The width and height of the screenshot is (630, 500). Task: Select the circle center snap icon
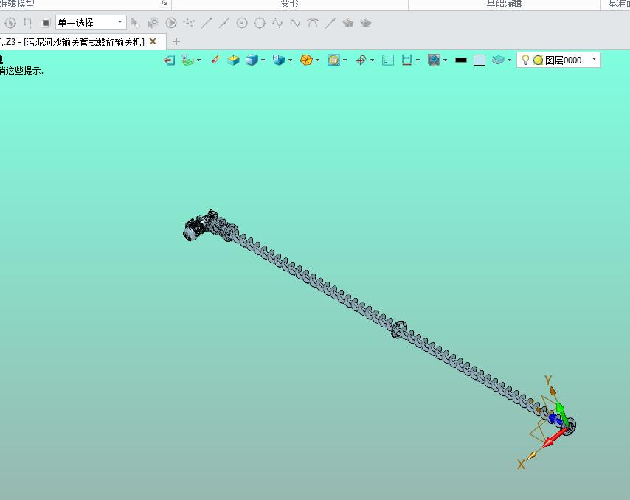[x=242, y=23]
